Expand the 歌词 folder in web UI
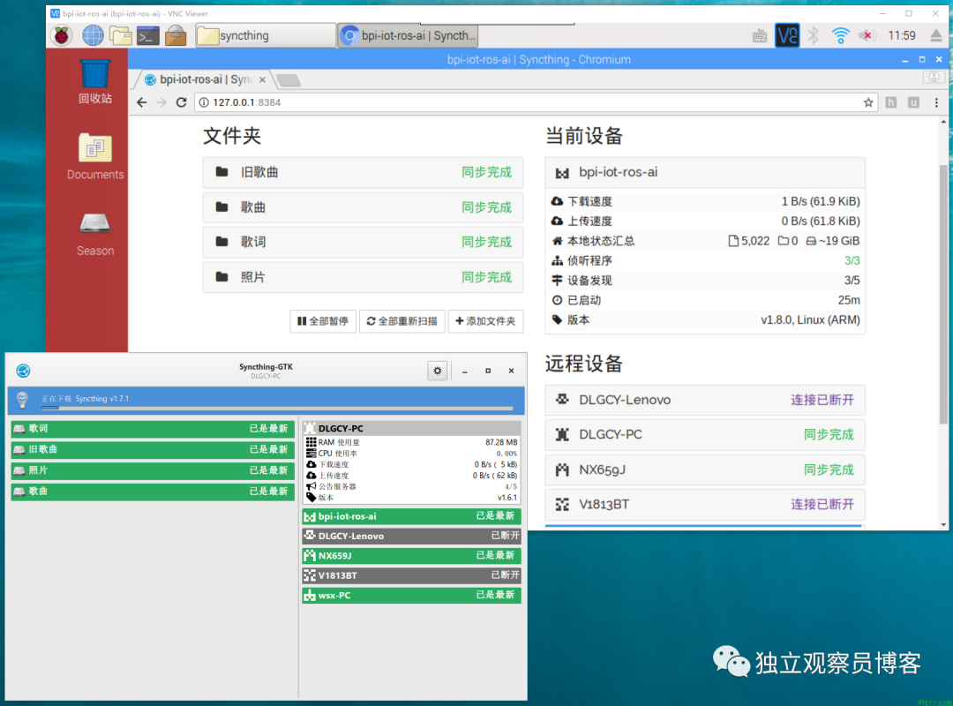 click(363, 242)
